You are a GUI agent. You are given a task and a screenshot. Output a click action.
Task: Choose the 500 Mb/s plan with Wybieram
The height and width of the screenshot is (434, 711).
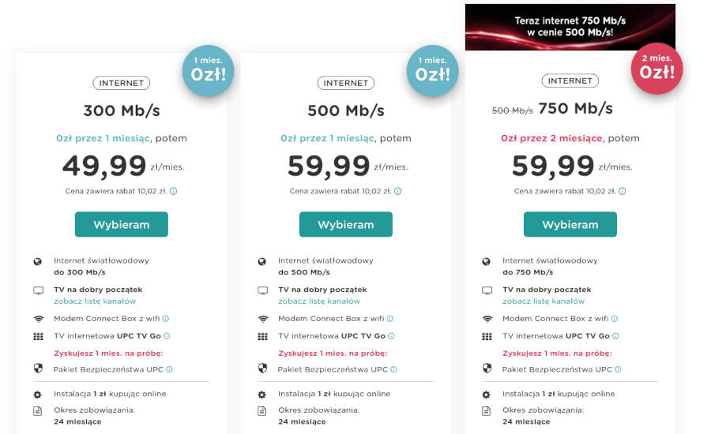346,224
